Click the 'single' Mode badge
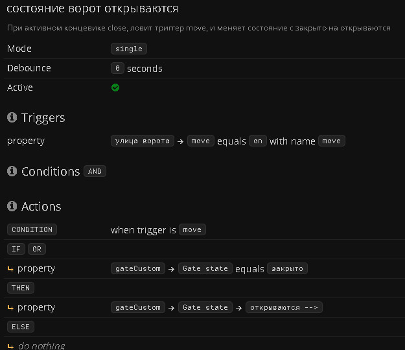 click(x=129, y=49)
